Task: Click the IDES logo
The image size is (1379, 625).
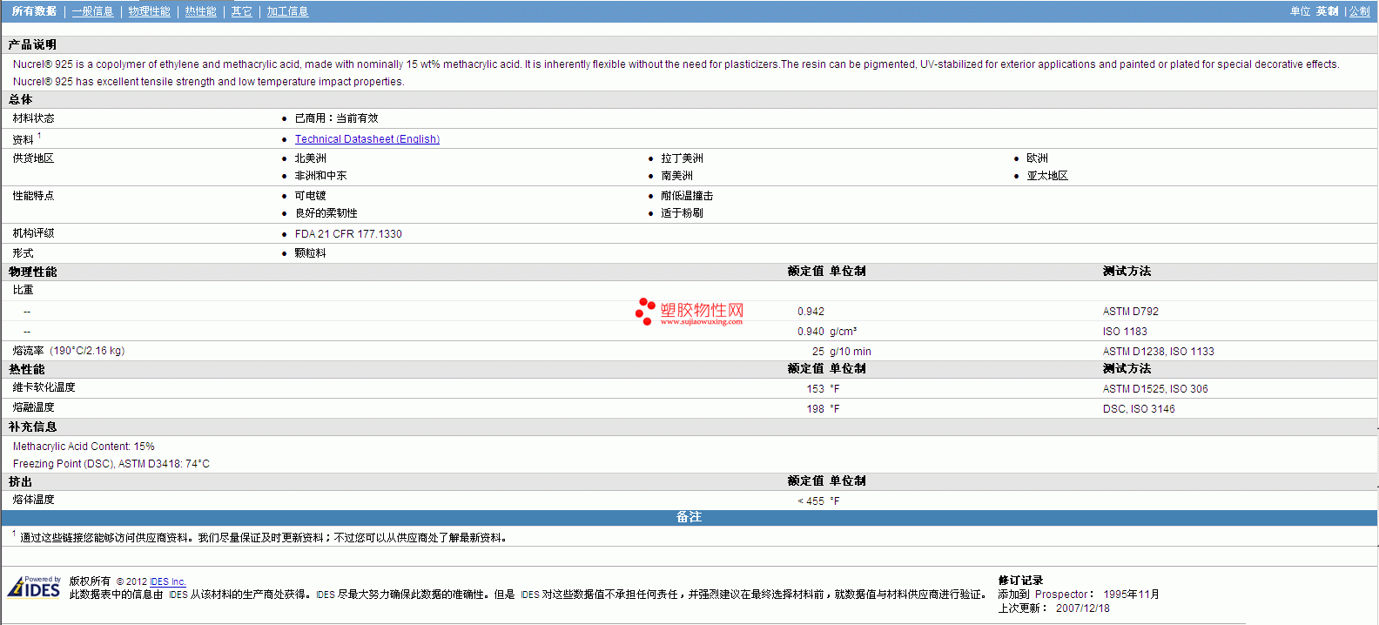Action: [x=34, y=587]
